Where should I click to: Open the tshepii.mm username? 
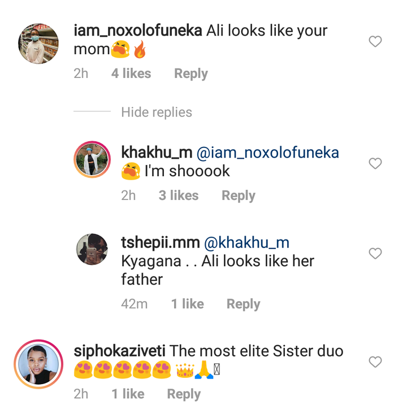pyautogui.click(x=160, y=243)
